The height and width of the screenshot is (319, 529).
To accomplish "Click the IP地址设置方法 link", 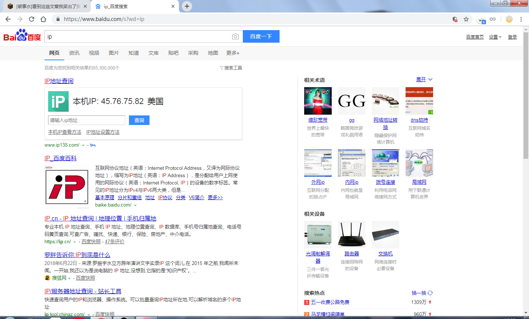I will (103, 132).
